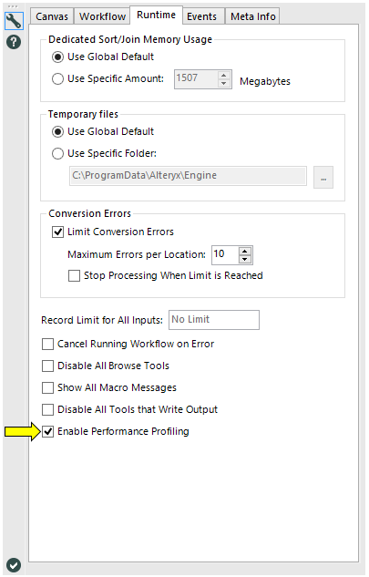This screenshot has height=577, width=369.
Task: Enable Stop Processing When Limit is Reached
Action: 74,275
